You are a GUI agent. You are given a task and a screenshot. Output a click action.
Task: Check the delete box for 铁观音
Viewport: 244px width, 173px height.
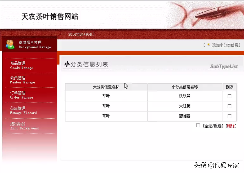coord(229,96)
